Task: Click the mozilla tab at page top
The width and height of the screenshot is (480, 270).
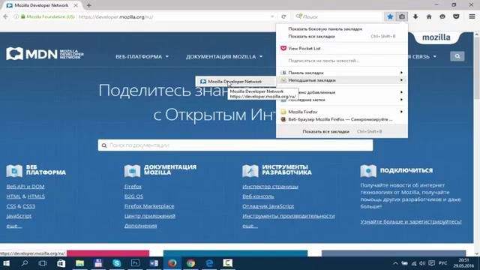Action: coord(436,37)
